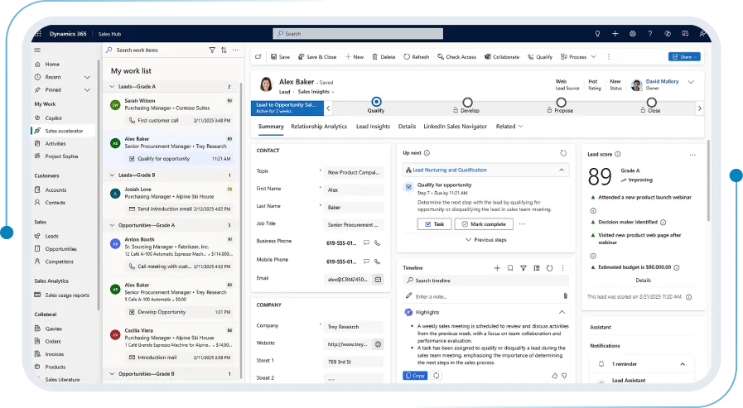The width and height of the screenshot is (743, 408).
Task: Select the Propose stage circle
Action: pos(561,103)
